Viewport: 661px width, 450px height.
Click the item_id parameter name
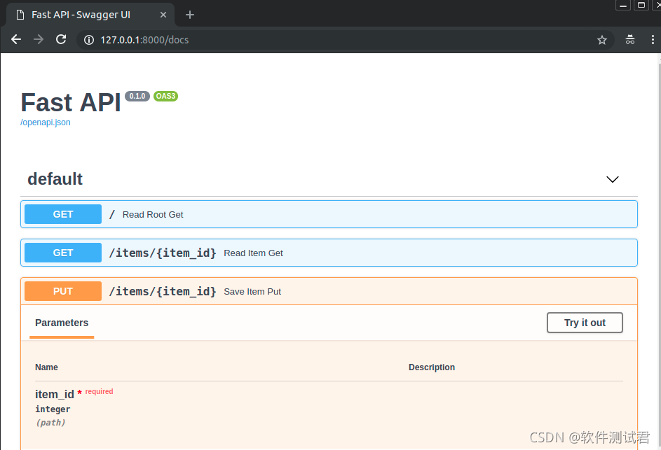coord(55,395)
